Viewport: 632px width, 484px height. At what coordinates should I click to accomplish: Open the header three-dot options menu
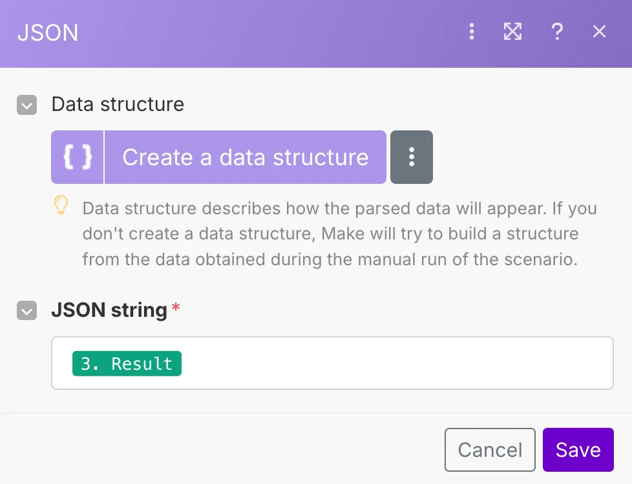(x=472, y=31)
